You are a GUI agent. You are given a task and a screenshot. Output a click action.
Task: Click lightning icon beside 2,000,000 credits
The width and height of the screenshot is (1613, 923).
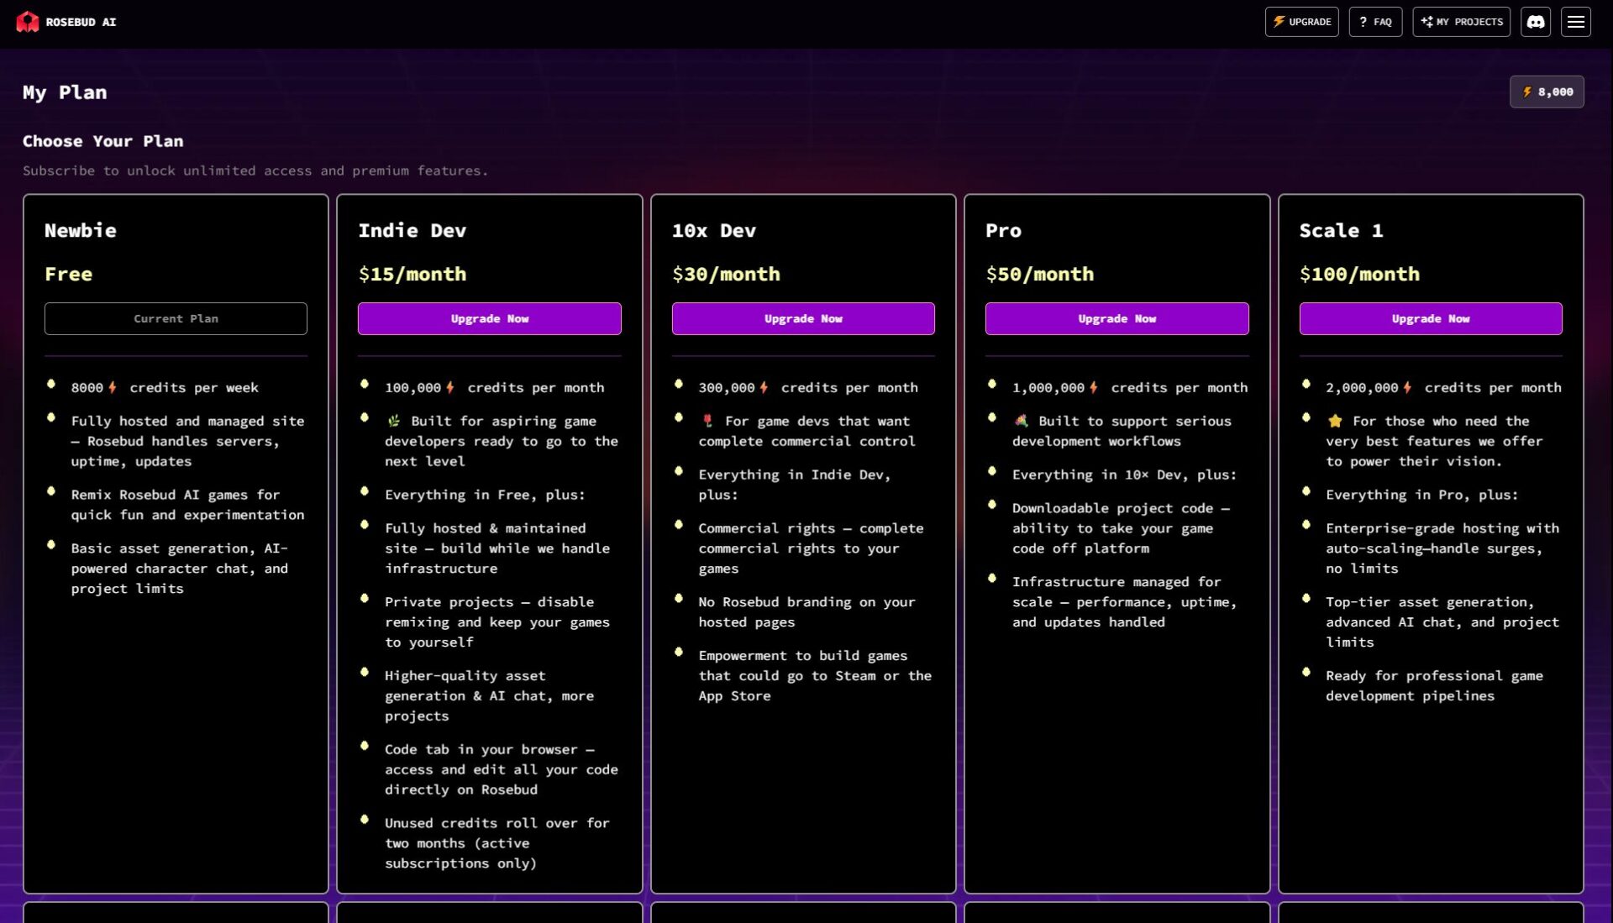coord(1407,388)
